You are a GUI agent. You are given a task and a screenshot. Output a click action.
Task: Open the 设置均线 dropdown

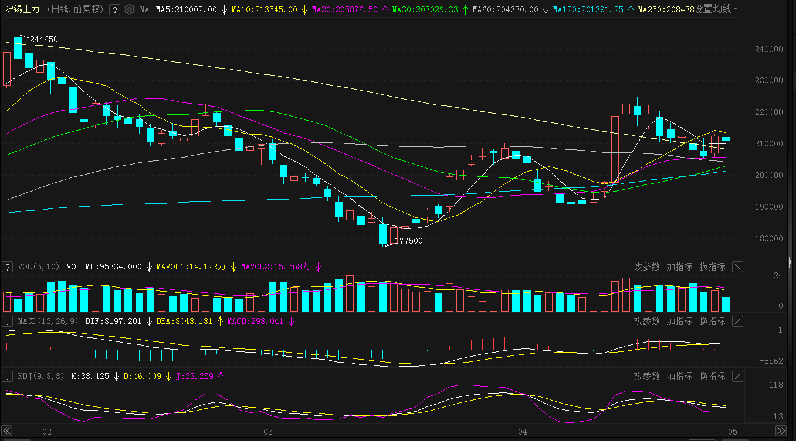click(716, 9)
